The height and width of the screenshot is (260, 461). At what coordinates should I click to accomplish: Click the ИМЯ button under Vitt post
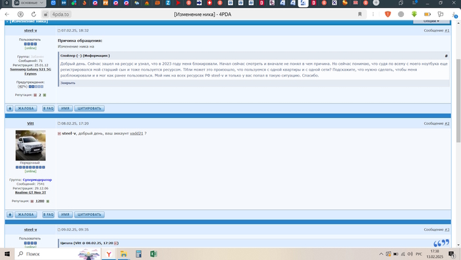(65, 214)
